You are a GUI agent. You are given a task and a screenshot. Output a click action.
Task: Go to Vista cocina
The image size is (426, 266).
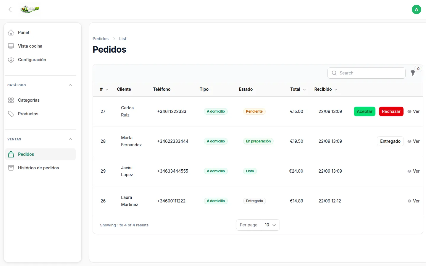40,46
